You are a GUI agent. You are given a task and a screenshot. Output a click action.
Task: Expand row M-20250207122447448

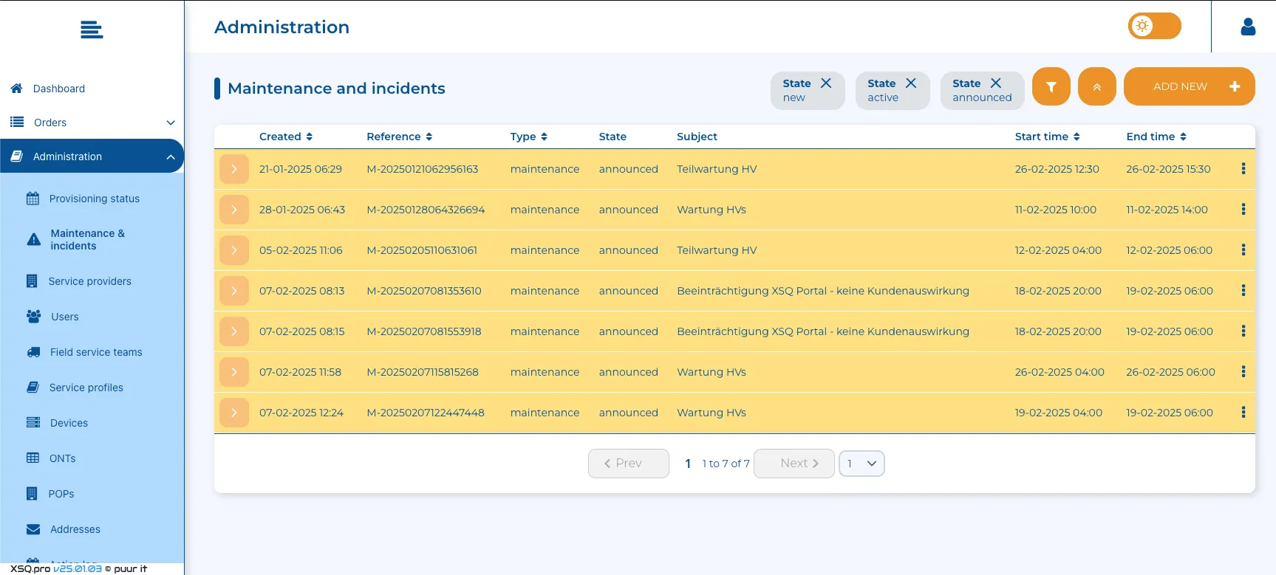[x=234, y=413]
